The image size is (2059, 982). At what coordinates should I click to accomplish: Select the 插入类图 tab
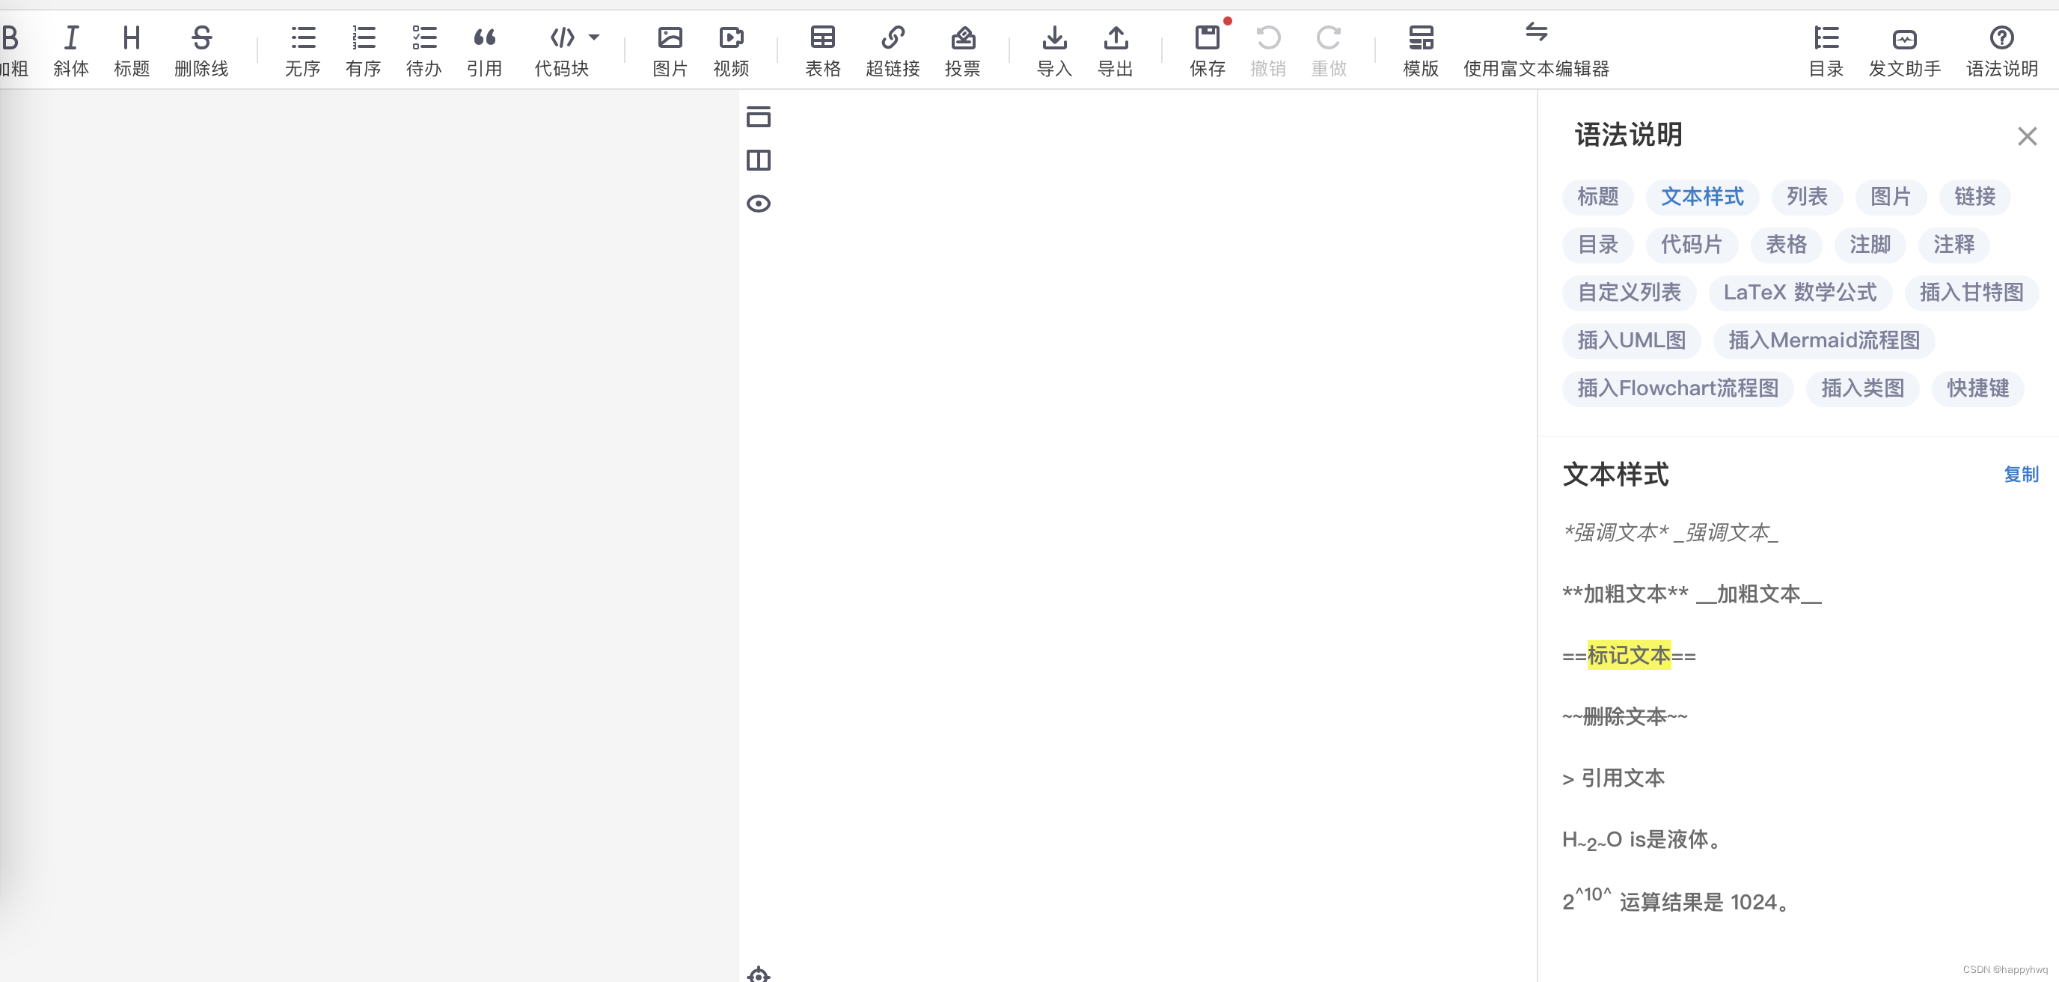coord(1862,388)
